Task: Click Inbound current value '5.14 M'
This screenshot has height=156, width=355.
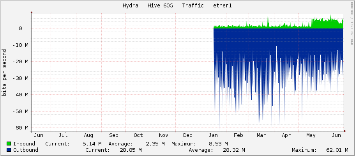Action: 93,144
